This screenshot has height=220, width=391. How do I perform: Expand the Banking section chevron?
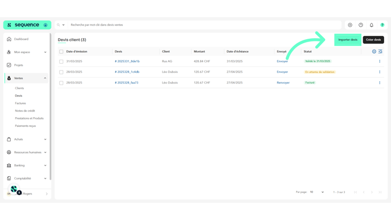click(45, 165)
